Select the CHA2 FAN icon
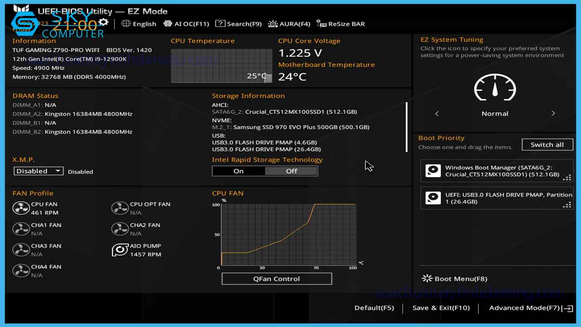 click(120, 229)
